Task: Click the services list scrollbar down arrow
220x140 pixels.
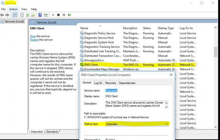Action: (216, 127)
